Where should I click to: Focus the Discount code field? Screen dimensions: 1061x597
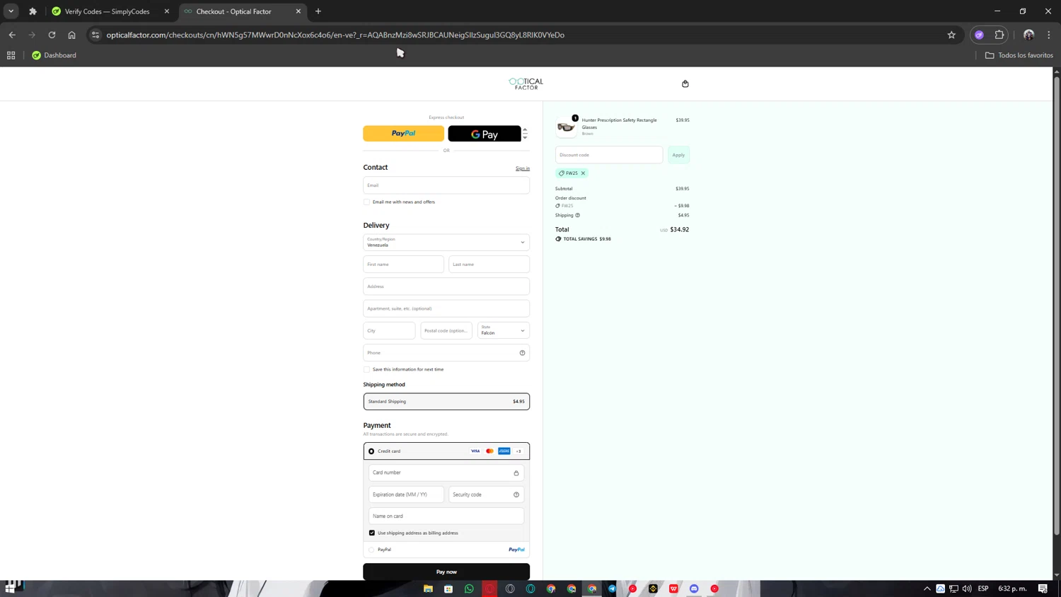coord(609,155)
